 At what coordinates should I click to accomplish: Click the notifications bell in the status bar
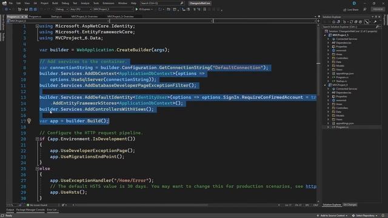click(x=383, y=216)
